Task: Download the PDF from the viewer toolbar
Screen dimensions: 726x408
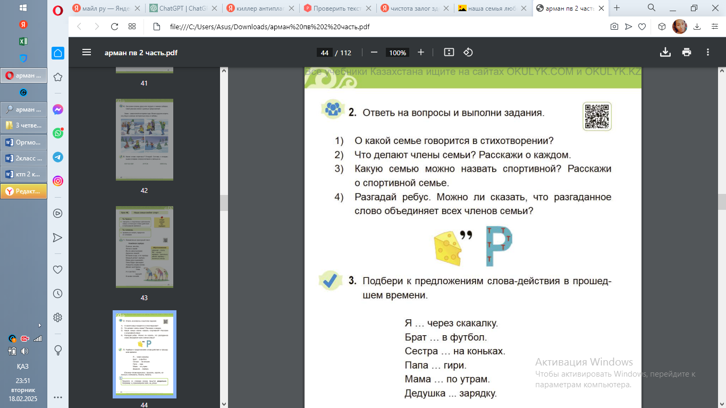Action: [x=665, y=53]
